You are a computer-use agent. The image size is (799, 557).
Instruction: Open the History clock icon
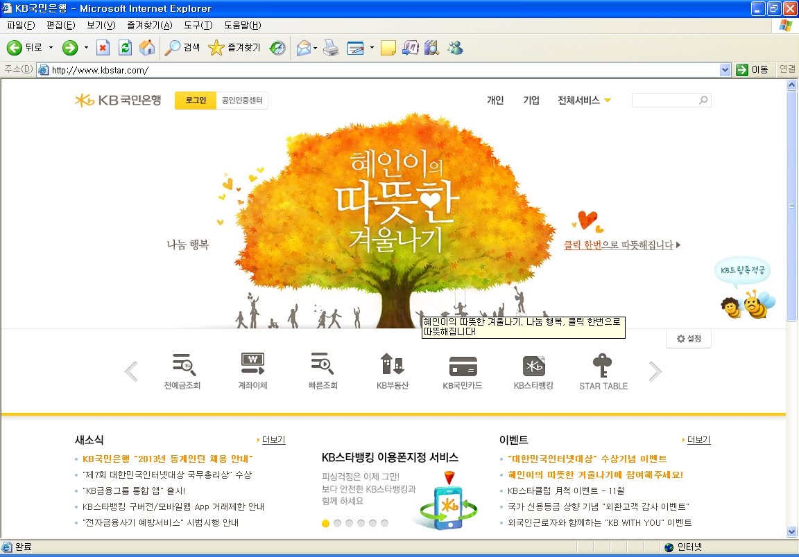click(x=277, y=48)
